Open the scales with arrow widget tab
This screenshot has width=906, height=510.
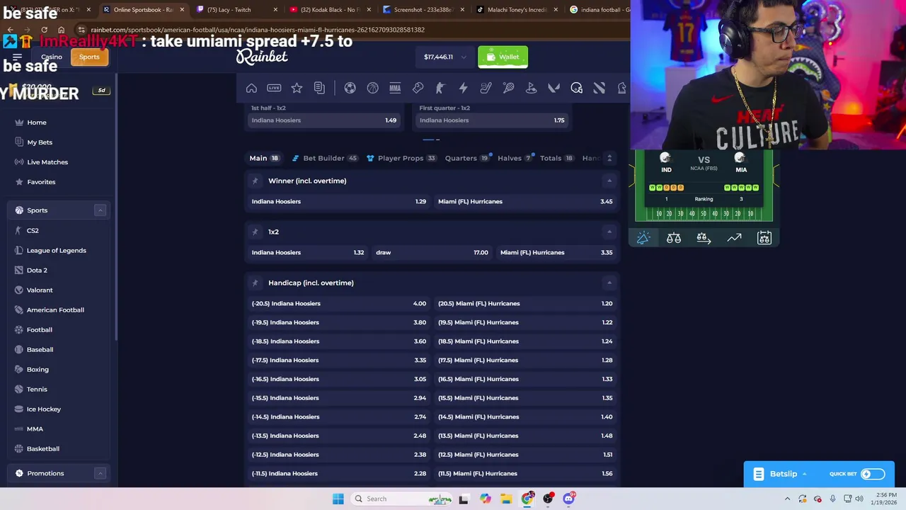(x=704, y=238)
